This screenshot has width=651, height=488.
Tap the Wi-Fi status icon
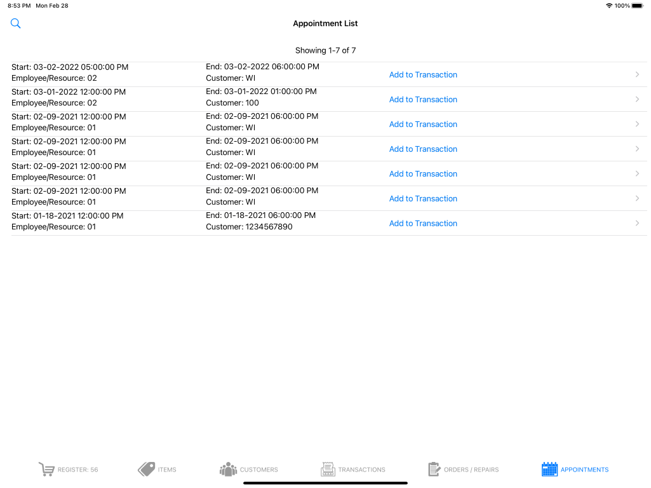point(609,6)
